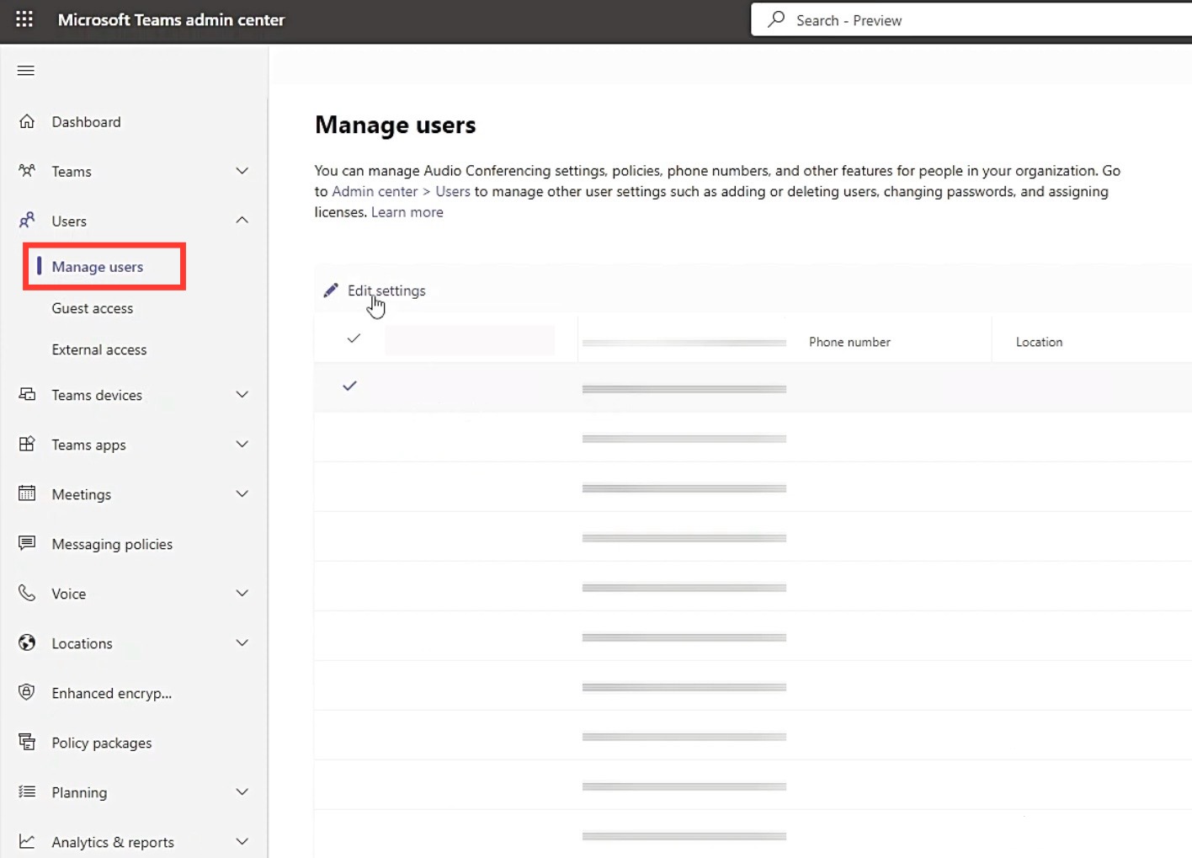This screenshot has width=1192, height=858.
Task: Sort by Phone number column header
Action: tap(849, 342)
